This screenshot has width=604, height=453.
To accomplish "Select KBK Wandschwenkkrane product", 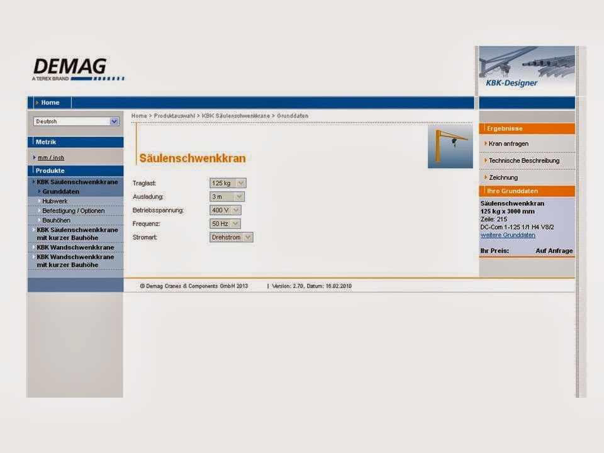I will point(75,247).
